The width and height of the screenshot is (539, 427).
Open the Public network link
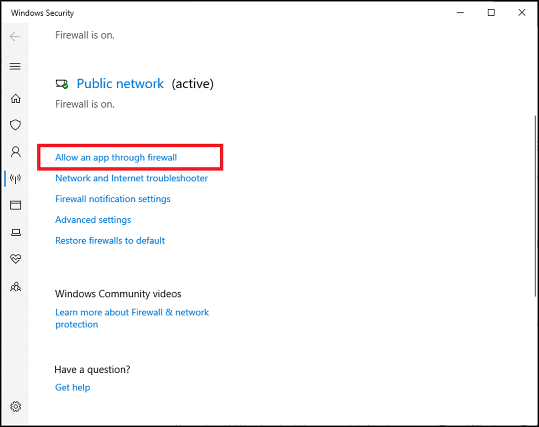tap(120, 84)
